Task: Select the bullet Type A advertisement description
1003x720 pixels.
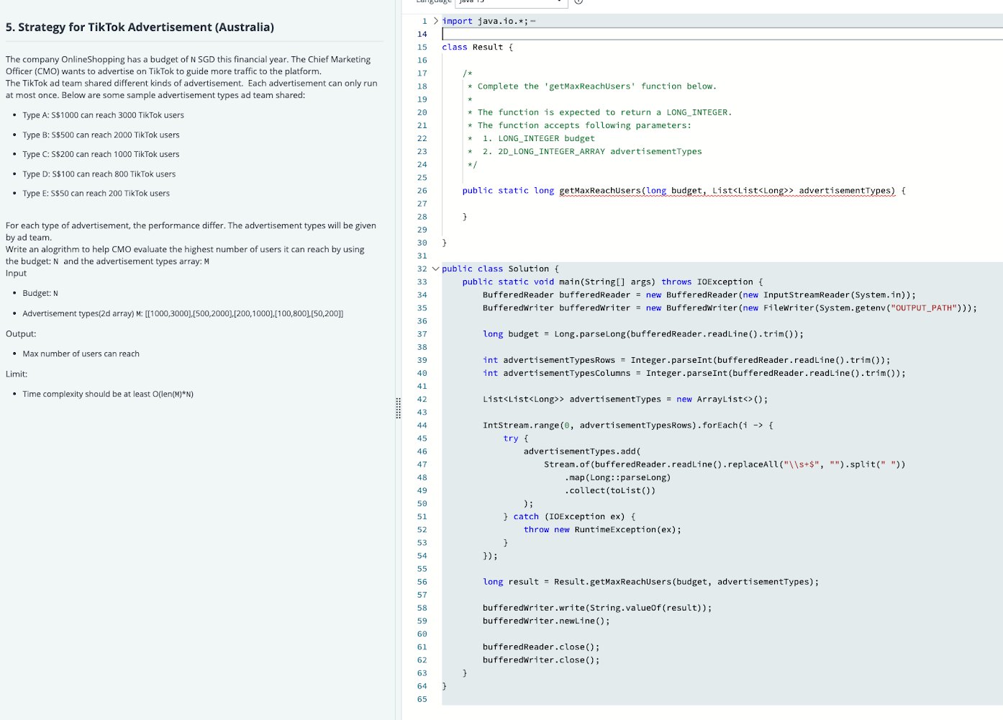Action: coord(103,114)
